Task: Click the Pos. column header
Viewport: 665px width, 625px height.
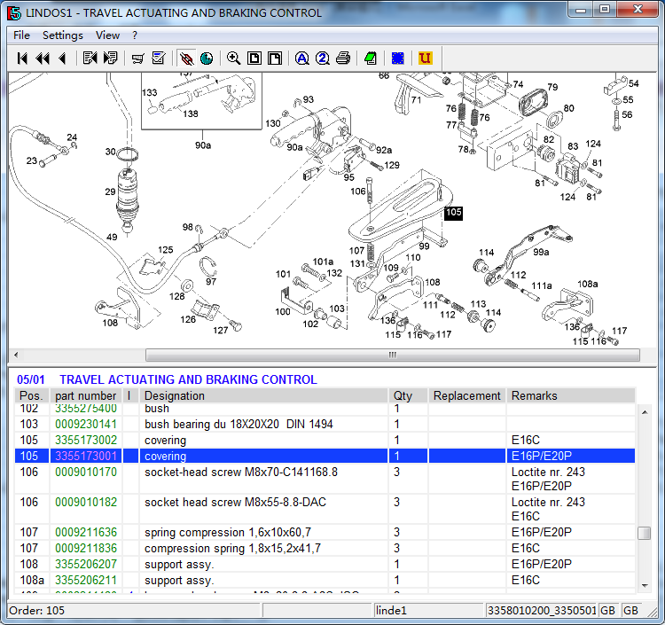Action: (x=32, y=395)
